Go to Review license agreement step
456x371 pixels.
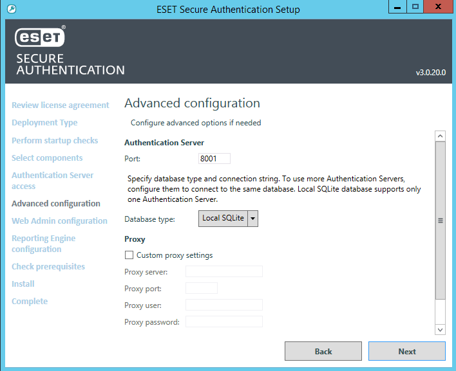61,105
